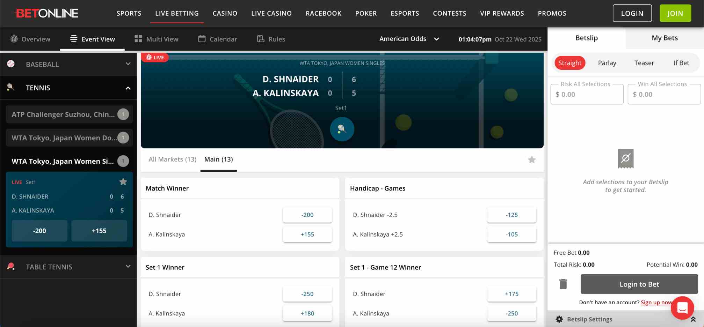This screenshot has width=704, height=327.
Task: Favorite the Shnaider vs Kalinskaya live match
Action: 123,181
